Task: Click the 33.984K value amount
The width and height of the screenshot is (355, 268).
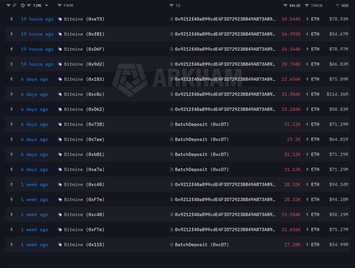Action: (x=291, y=94)
